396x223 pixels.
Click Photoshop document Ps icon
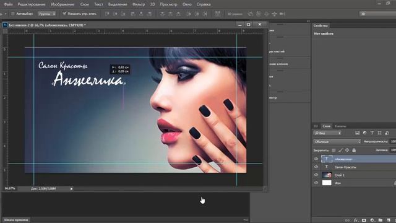click(x=5, y=25)
